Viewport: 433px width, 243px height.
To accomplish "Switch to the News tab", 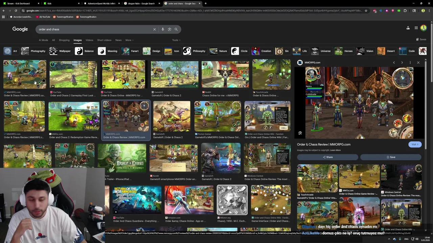I will [118, 40].
